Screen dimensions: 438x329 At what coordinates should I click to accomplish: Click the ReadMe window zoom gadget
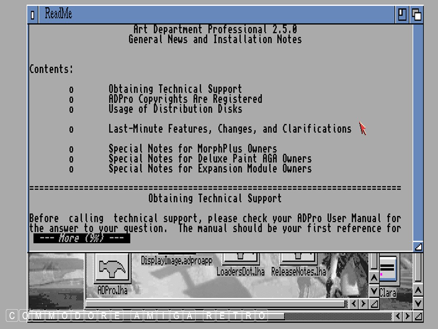[402, 15]
